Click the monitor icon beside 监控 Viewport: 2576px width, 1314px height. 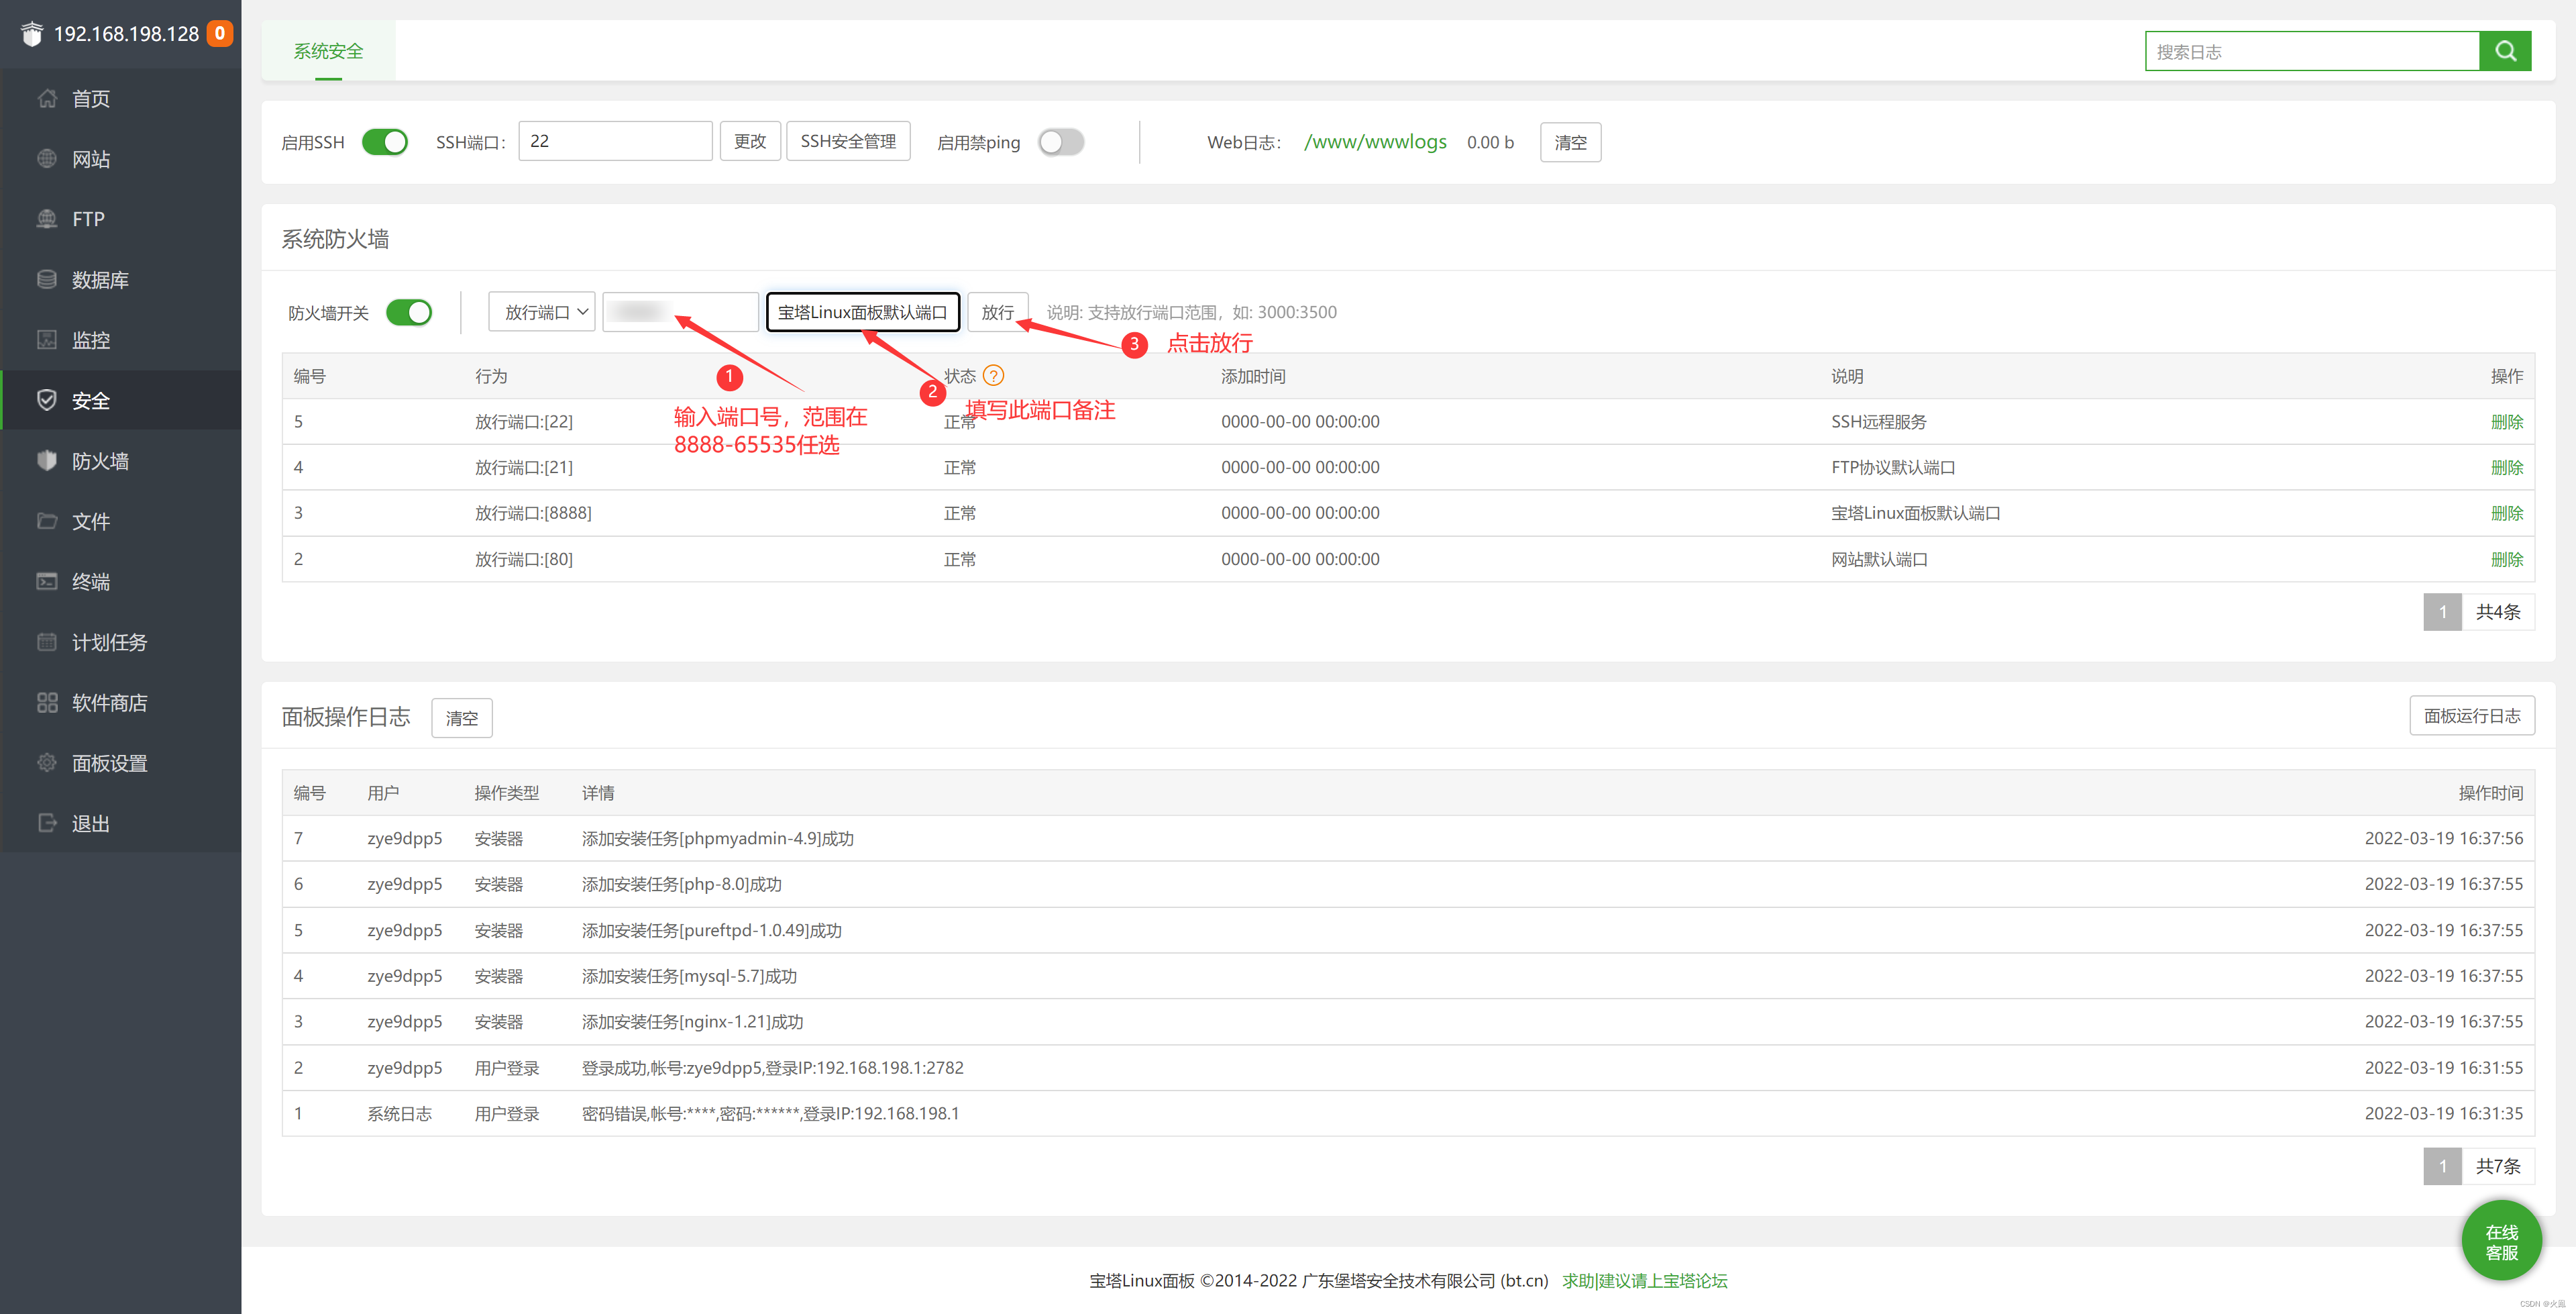tap(46, 340)
